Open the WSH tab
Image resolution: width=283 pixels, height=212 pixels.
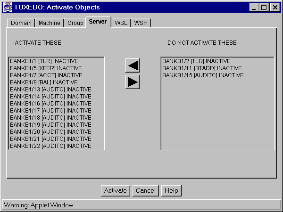tap(141, 23)
